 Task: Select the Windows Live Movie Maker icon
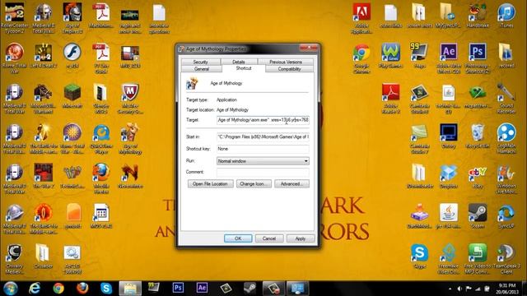[x=506, y=179]
